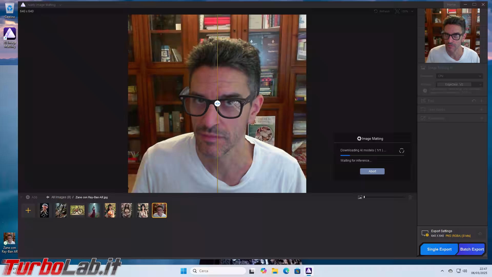
Task: Open the CPU hardware dropdown
Action: 459,76
